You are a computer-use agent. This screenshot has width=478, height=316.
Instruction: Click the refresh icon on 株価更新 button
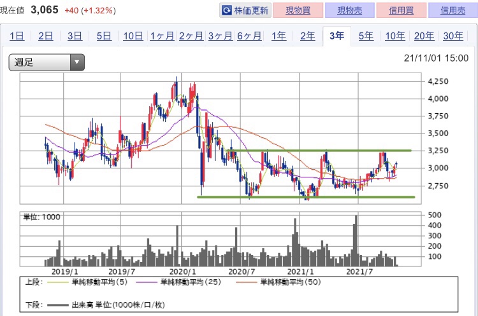click(227, 11)
